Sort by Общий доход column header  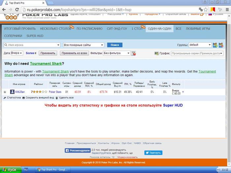coord(103,84)
